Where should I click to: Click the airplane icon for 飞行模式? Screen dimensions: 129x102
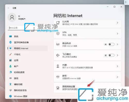(58, 55)
